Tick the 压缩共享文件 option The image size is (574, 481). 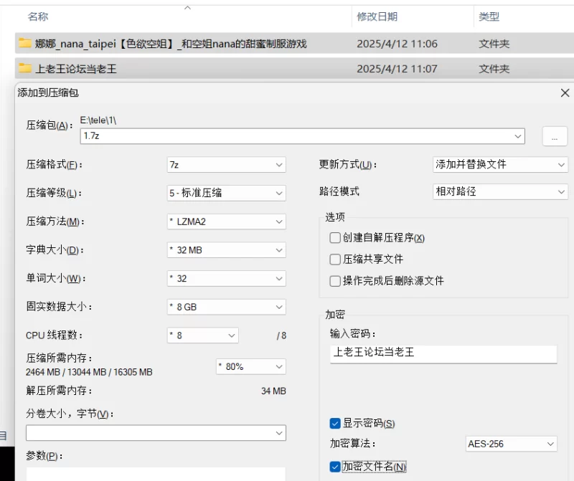335,259
